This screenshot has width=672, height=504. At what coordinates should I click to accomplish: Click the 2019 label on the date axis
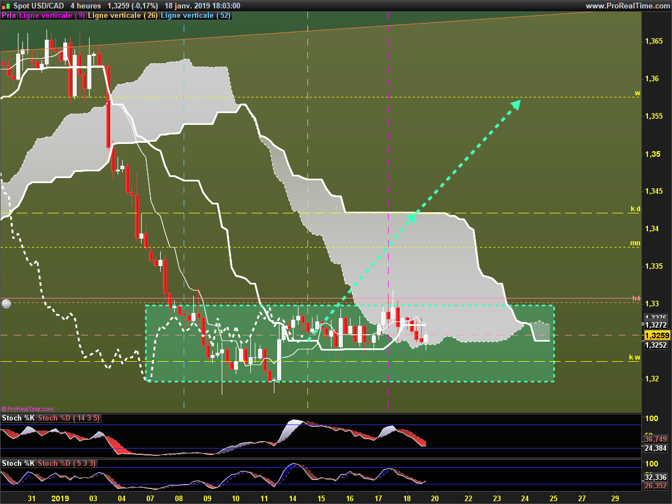(x=59, y=498)
